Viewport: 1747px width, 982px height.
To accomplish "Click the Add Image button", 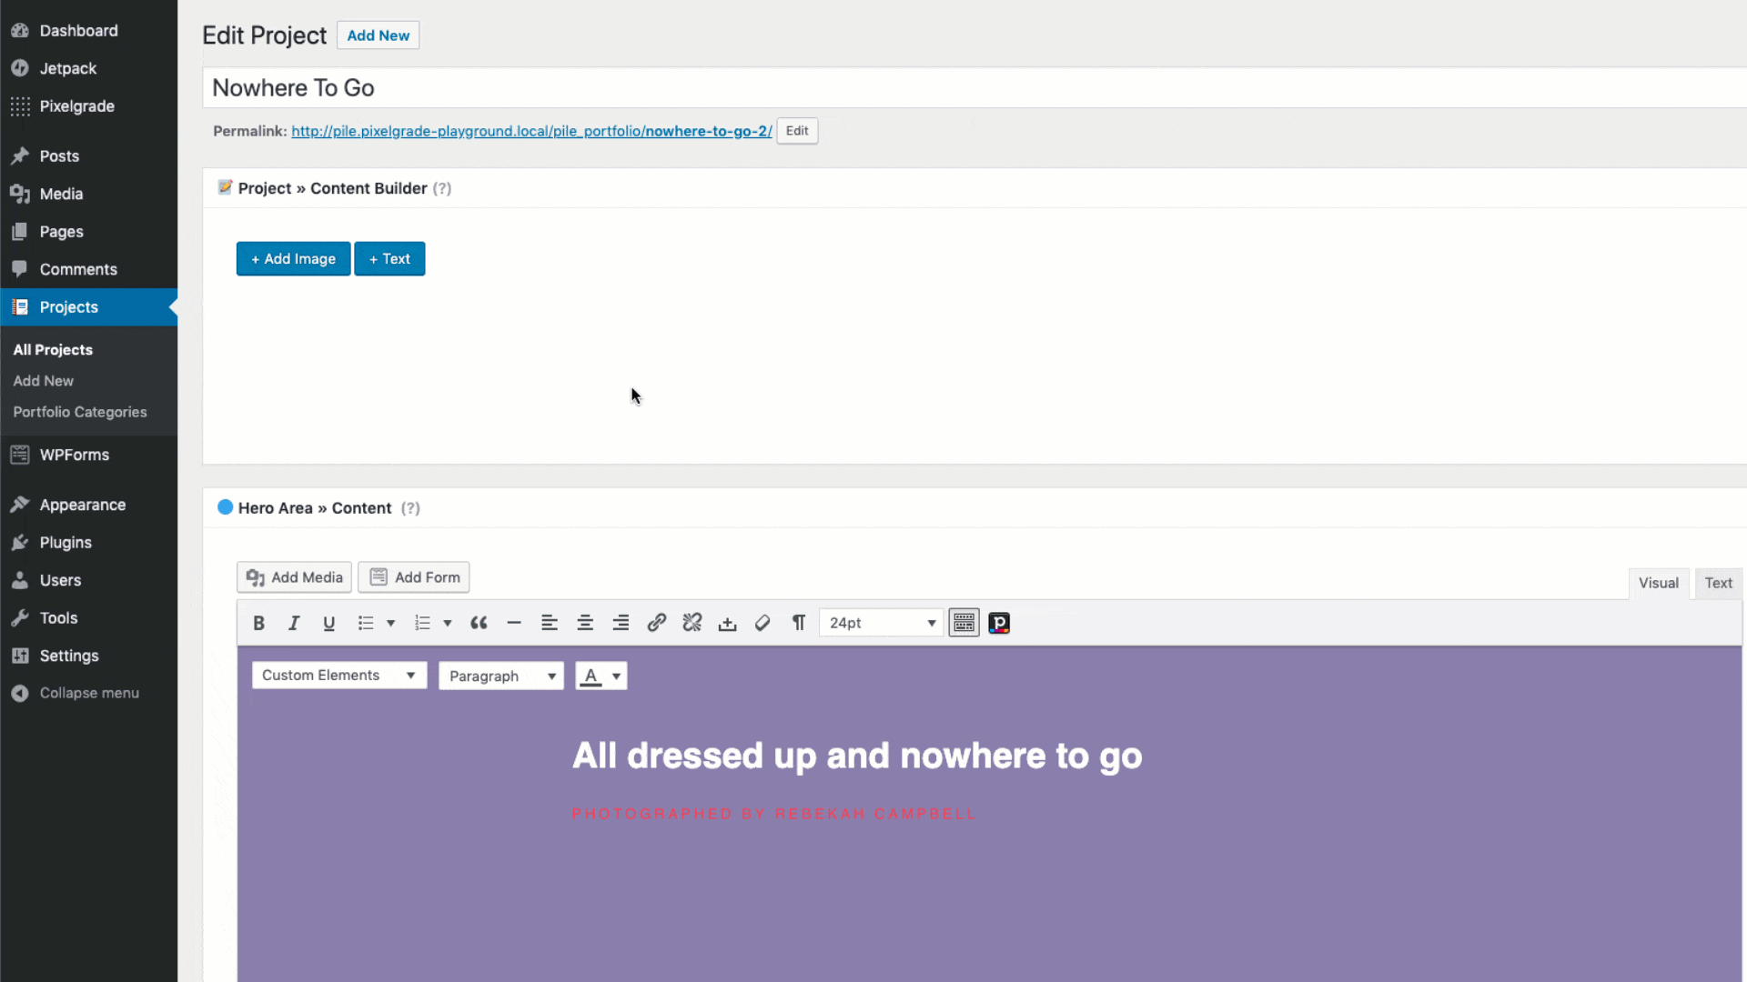I will coord(293,258).
